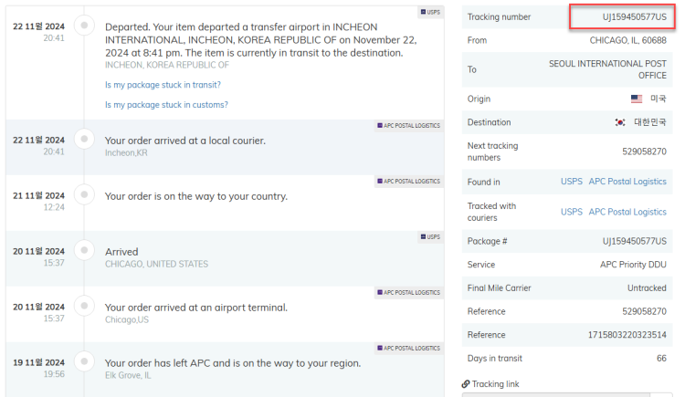Click the South Korea flag icon
Viewport: 685px width, 397px height.
(620, 122)
